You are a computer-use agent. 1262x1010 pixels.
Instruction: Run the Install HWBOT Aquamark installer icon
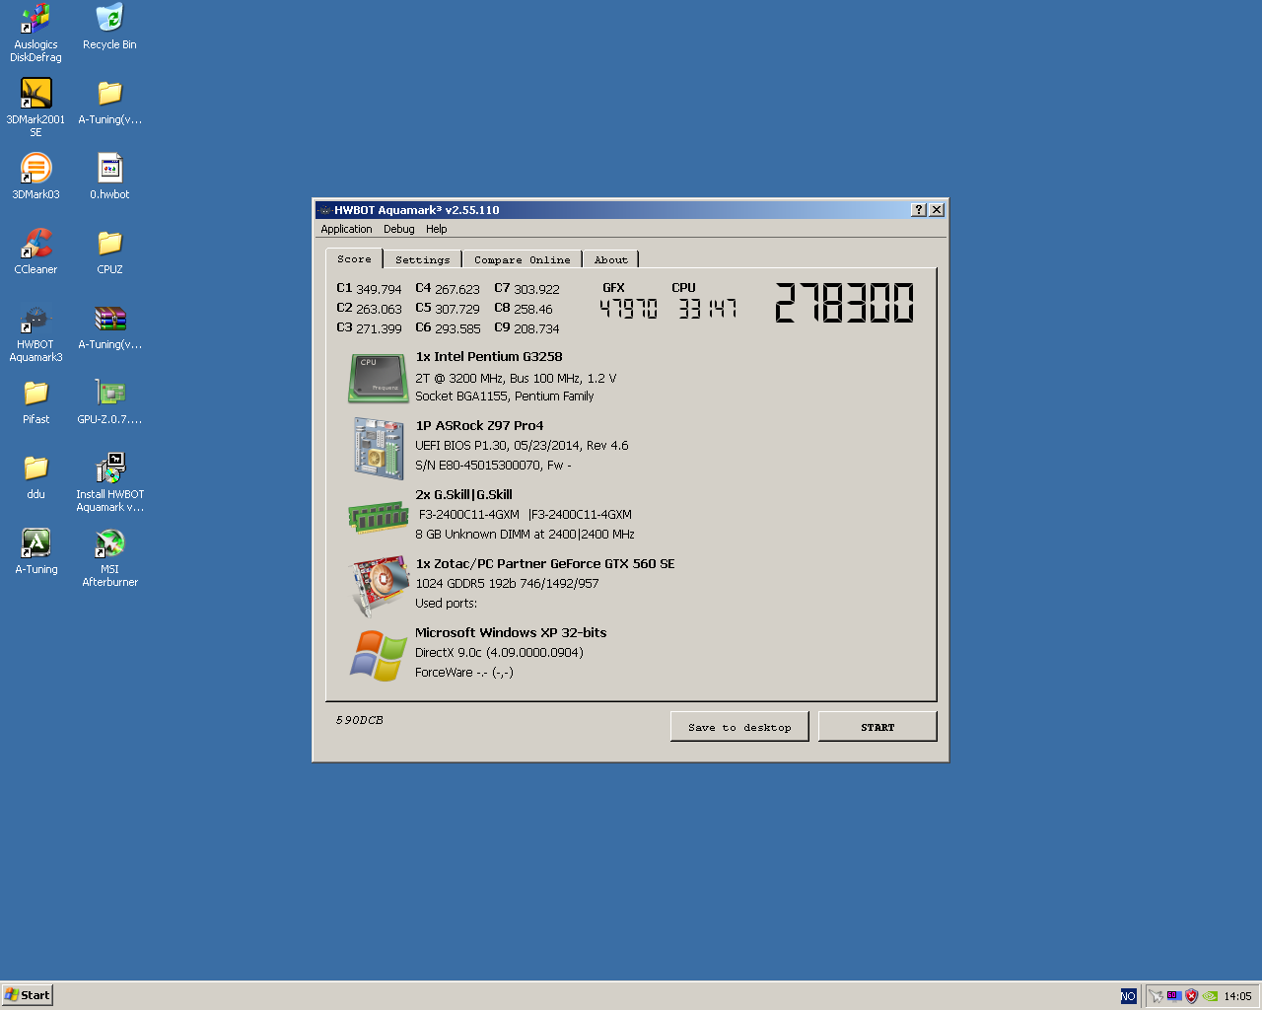click(109, 482)
